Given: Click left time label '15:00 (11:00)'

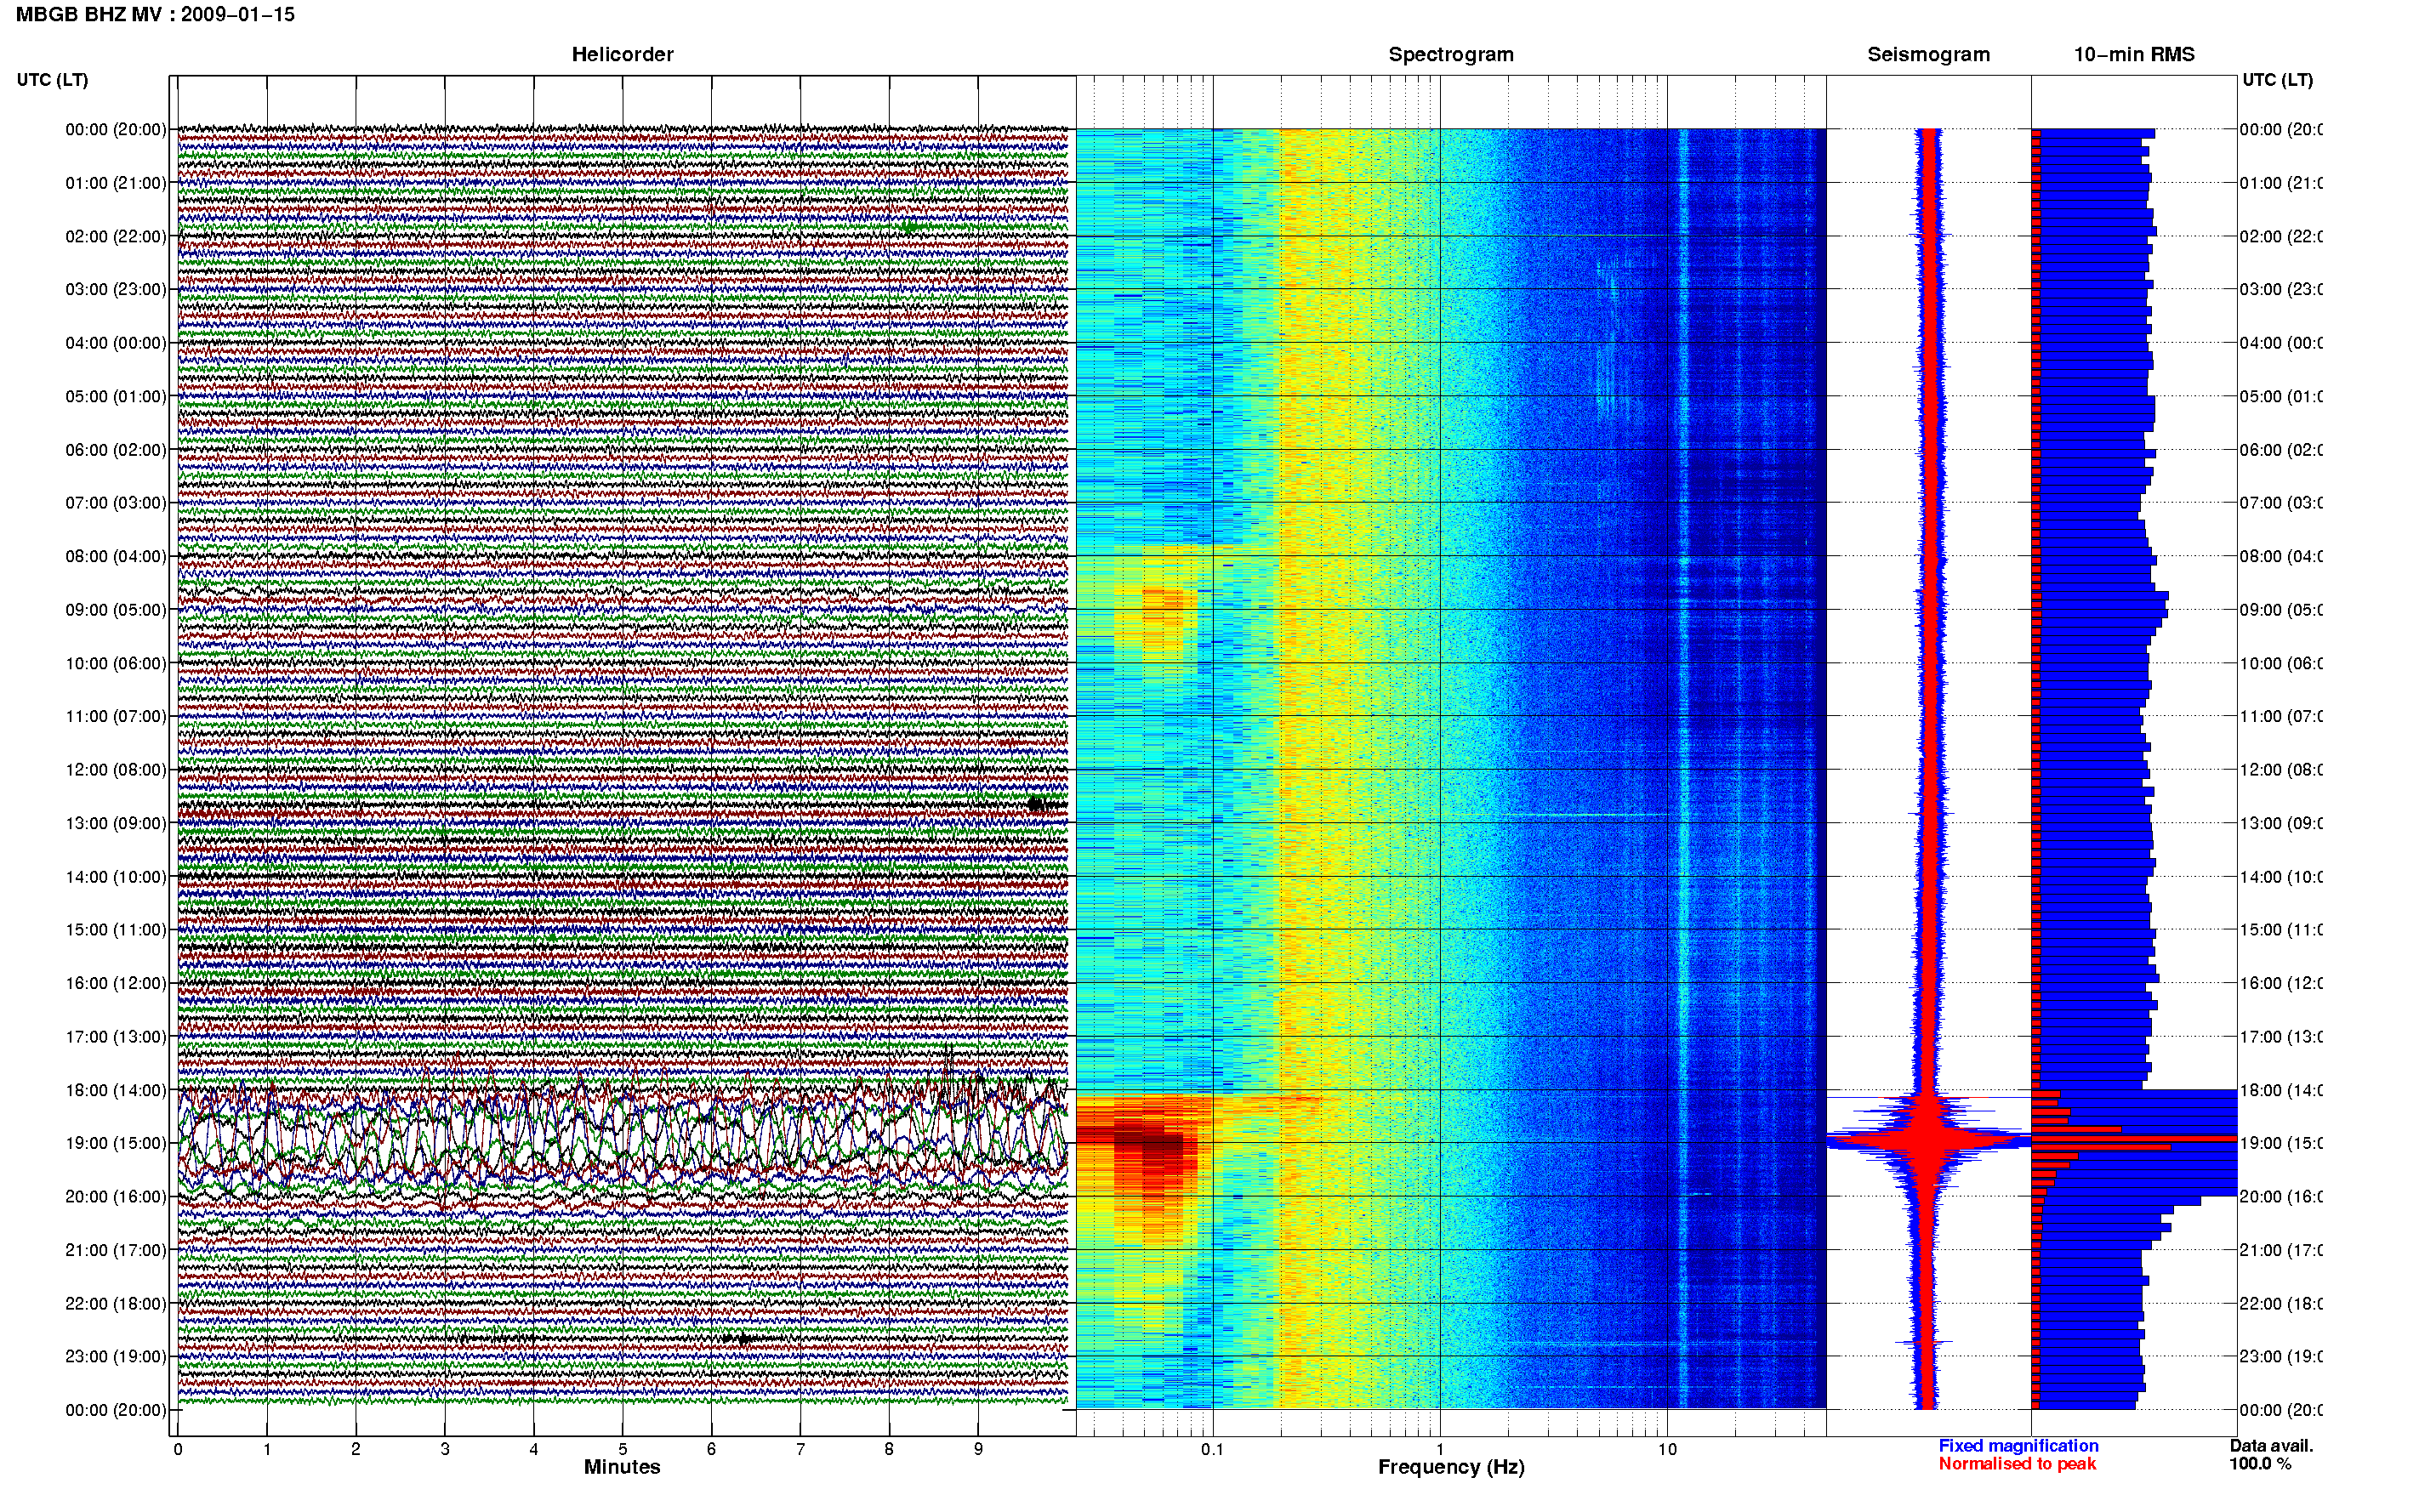Looking at the screenshot, I should (x=116, y=930).
